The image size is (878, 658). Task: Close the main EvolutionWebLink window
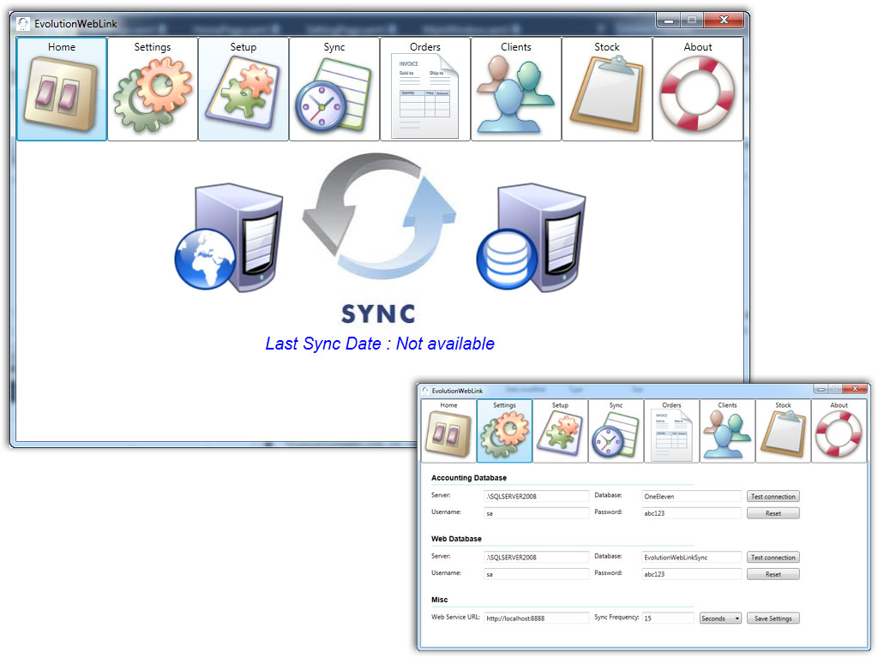[x=724, y=21]
